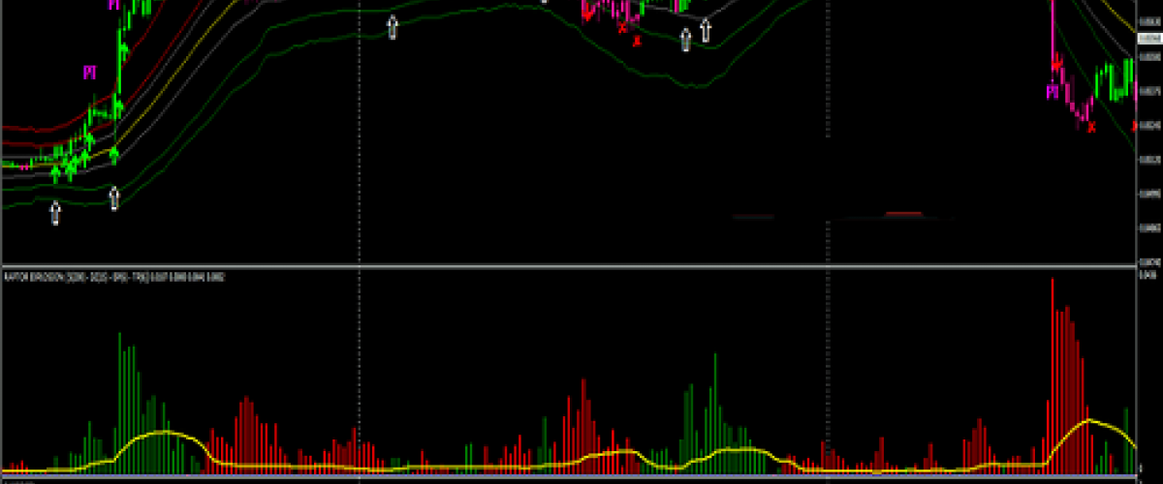Click the magenta PI label near the right-side pink candles
This screenshot has height=484, width=1163.
click(1052, 92)
